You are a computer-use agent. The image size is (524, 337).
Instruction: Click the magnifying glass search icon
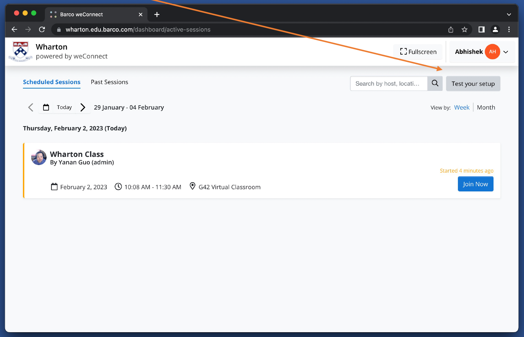point(435,83)
